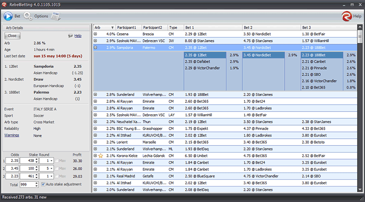Click the Bet toolbar label
The width and height of the screenshot is (365, 202).
click(x=17, y=16)
